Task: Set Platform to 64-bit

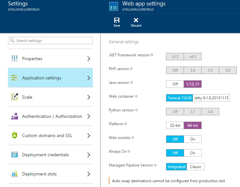Action: point(193,126)
